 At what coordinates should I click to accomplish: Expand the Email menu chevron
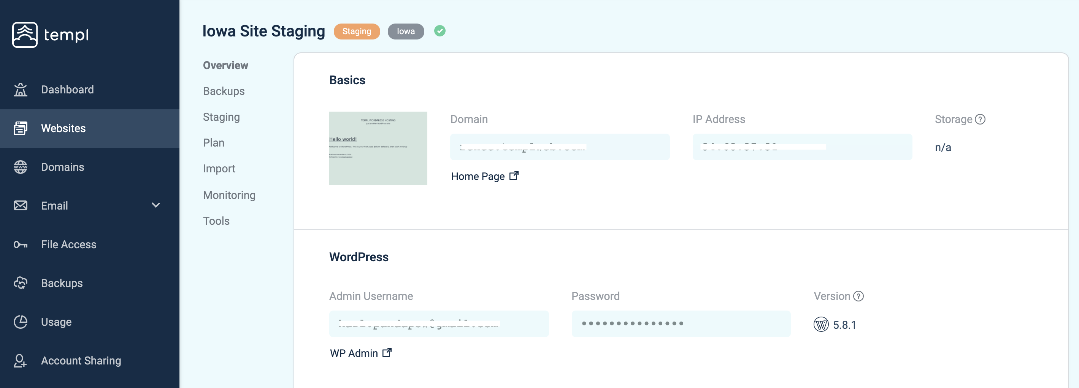(x=156, y=205)
